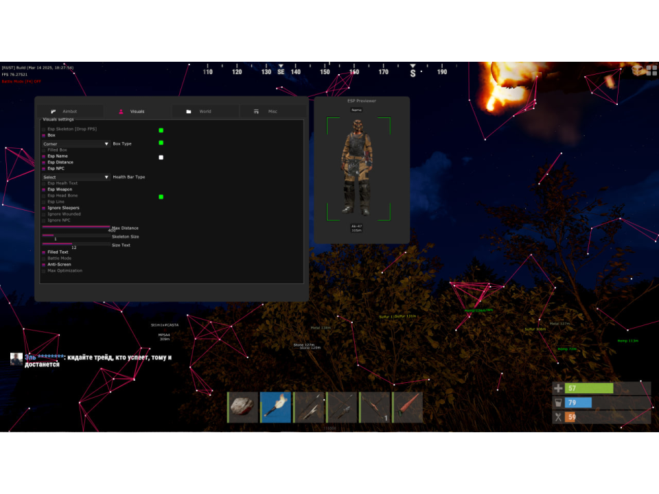Screen dimensions: 659x494
Task: Click the orange hunger bar showing 59
Action: [570, 417]
